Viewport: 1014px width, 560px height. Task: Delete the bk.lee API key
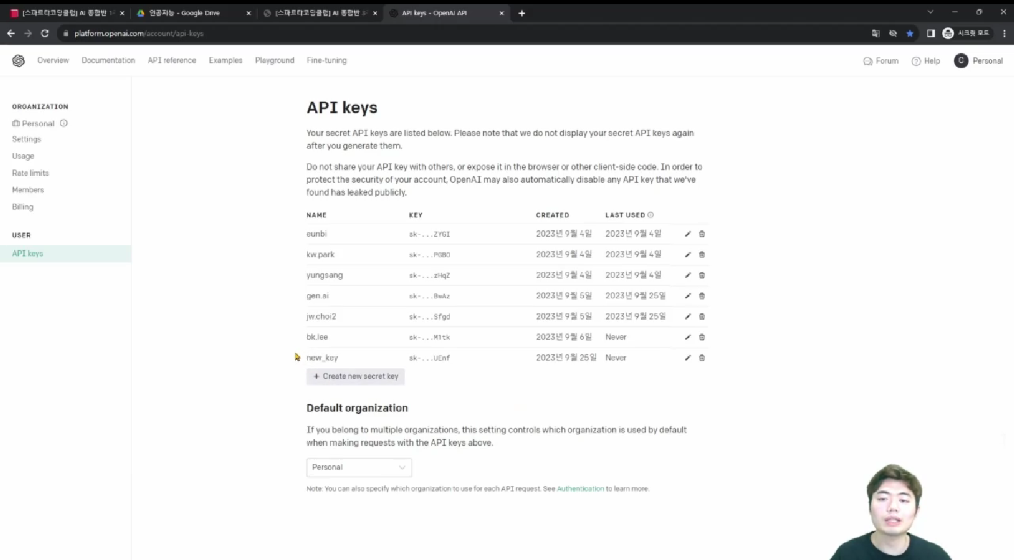(x=702, y=337)
